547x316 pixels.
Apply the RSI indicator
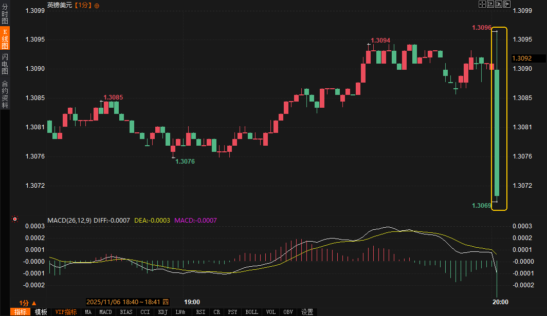coord(200,312)
